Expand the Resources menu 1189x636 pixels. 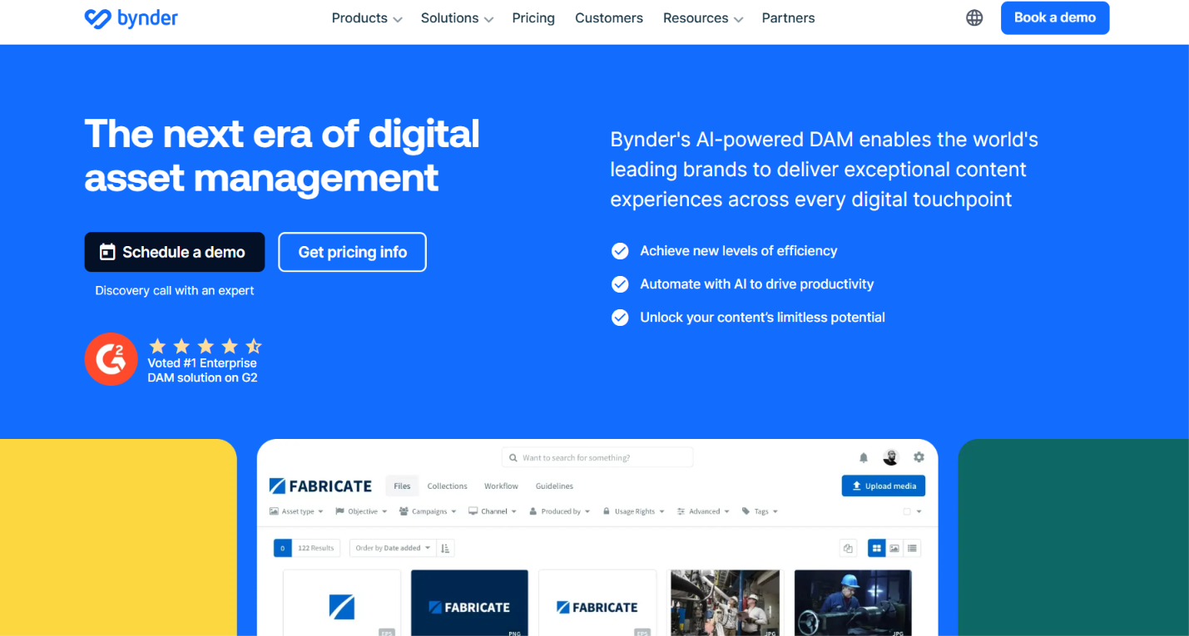pyautogui.click(x=703, y=18)
